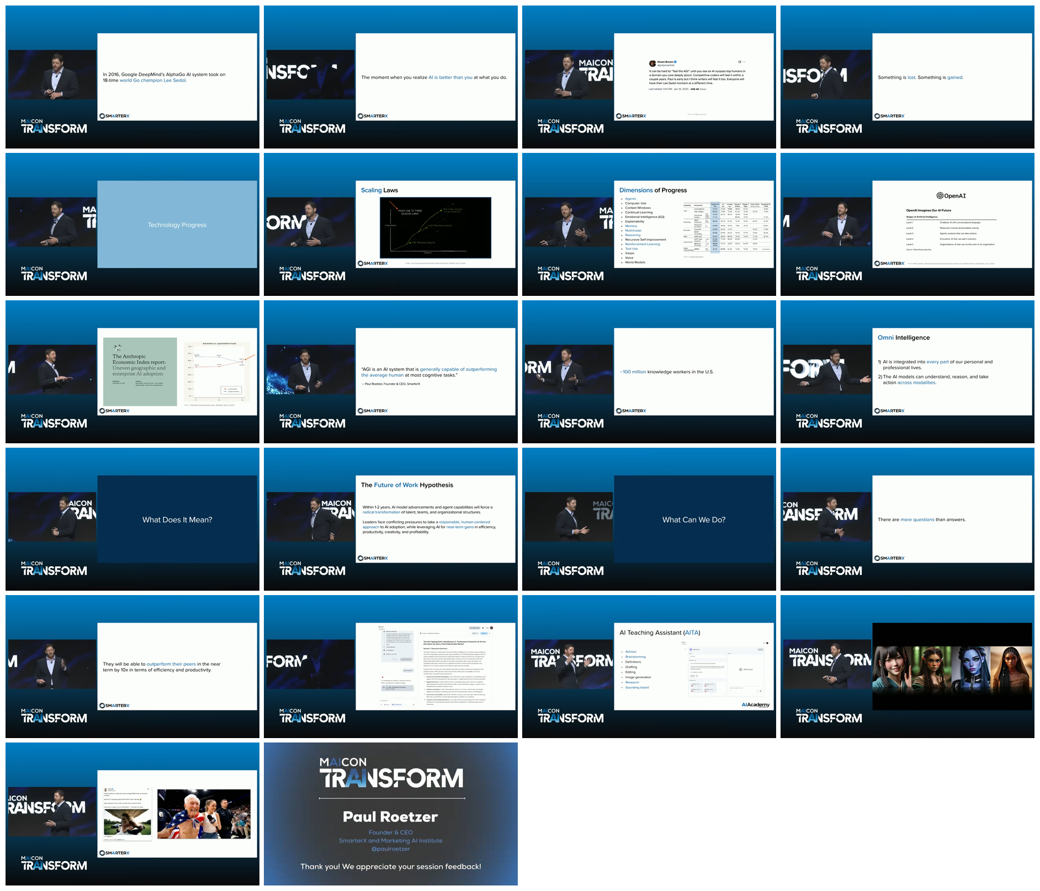Select 'Founder & CEO' text on closing slide
This screenshot has height=891, width=1040.
(391, 832)
